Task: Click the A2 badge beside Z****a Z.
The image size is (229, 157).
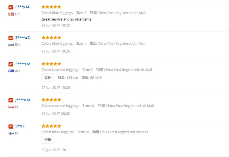Action: [11, 38]
